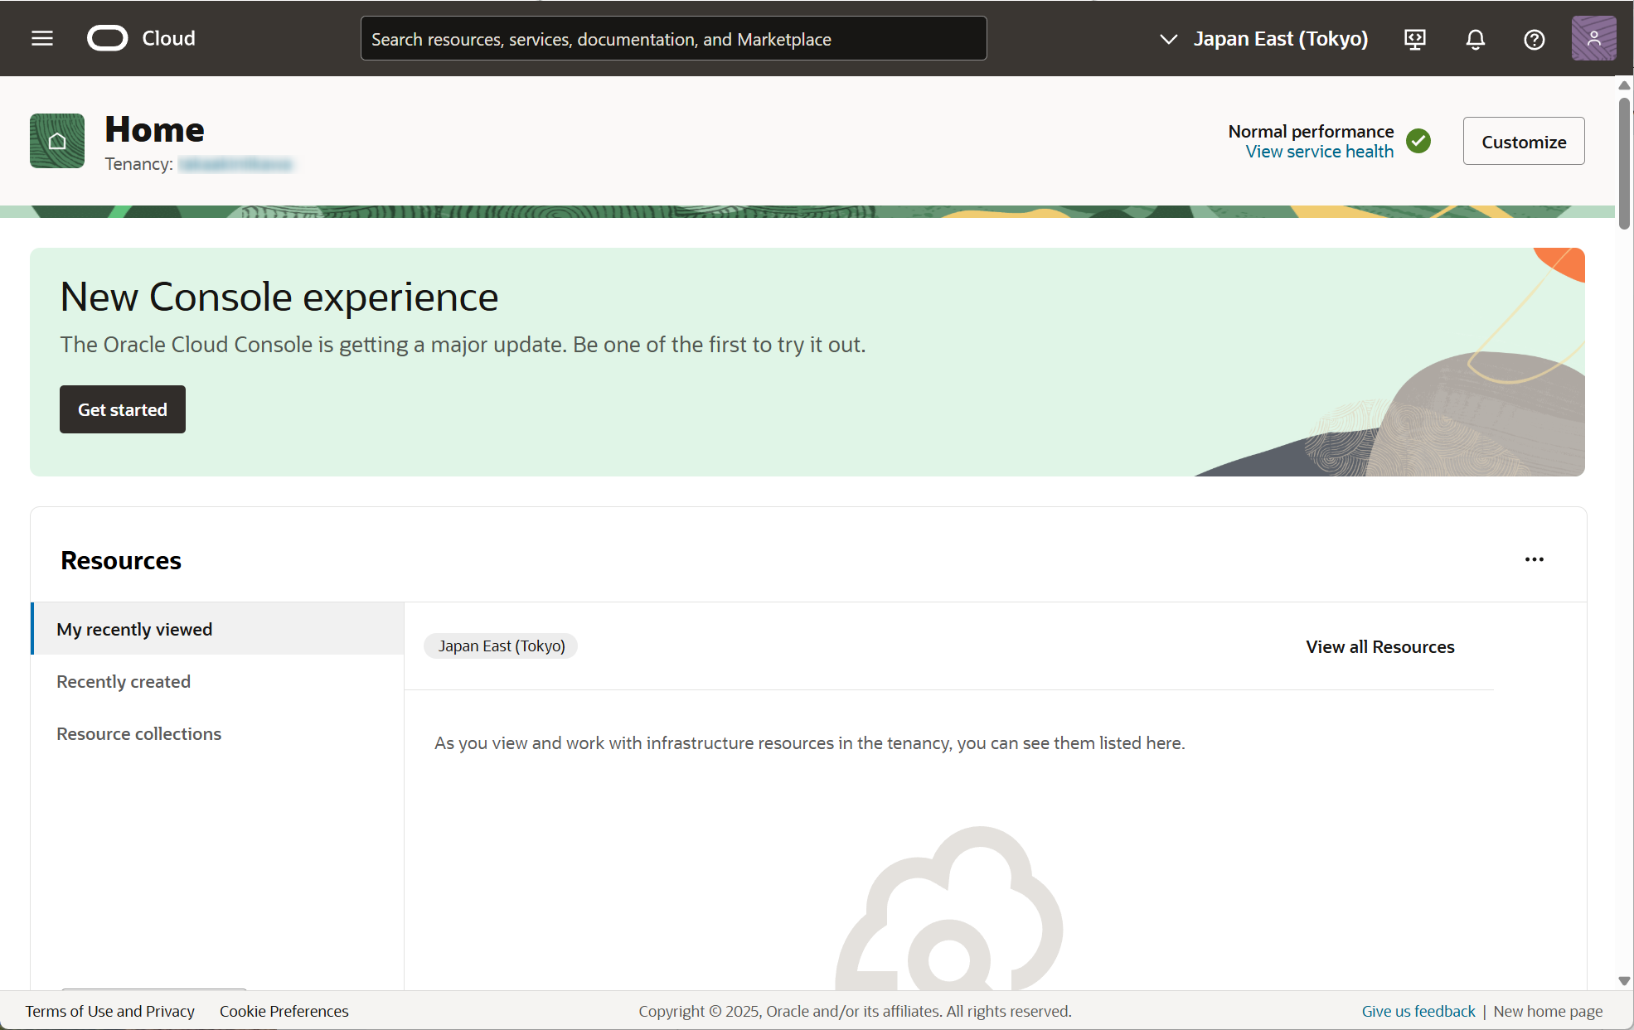Click the Home page heading
This screenshot has width=1634, height=1030.
[155, 129]
